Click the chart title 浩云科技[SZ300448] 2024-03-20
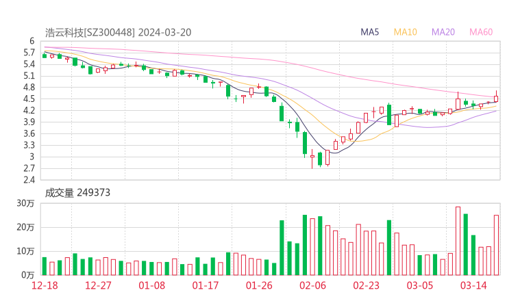Screen dimensions: 507x301 click(118, 33)
